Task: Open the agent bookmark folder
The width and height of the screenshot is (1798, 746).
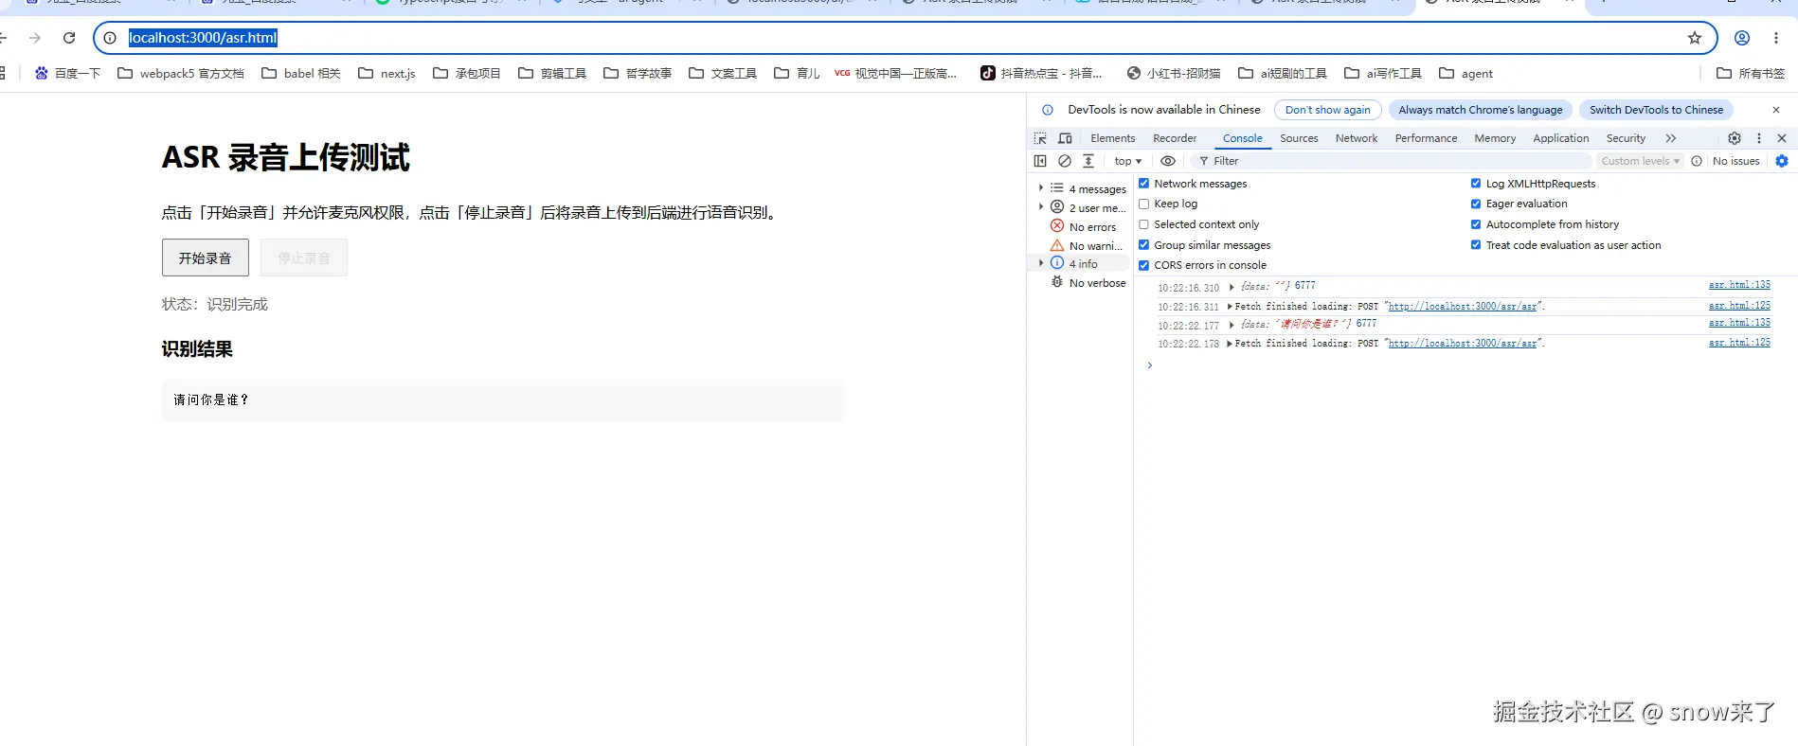Action: coord(1466,73)
